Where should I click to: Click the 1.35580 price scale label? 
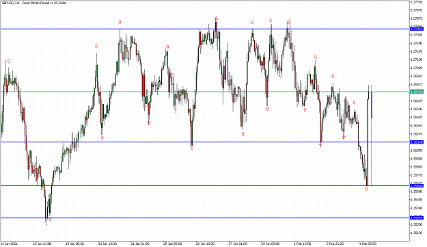[x=417, y=192]
